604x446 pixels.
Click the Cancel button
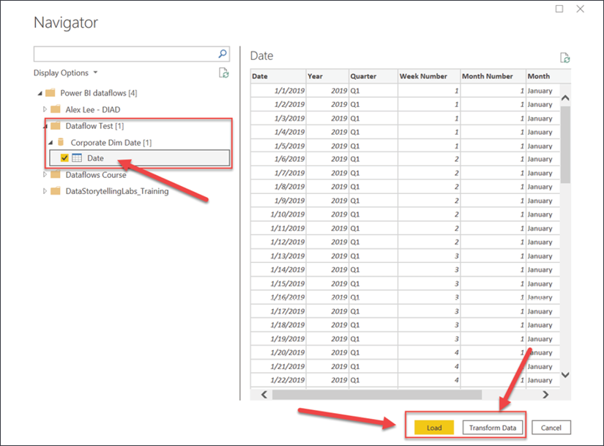[551, 428]
